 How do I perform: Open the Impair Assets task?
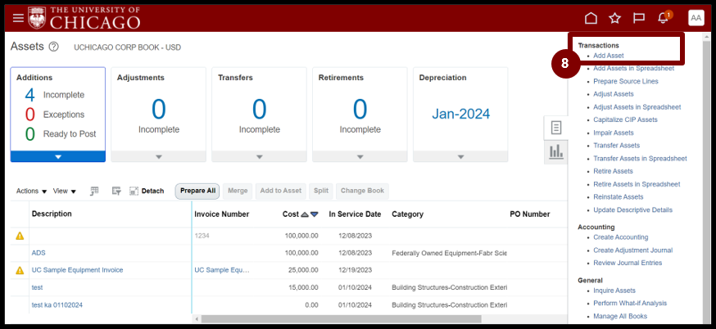pyautogui.click(x=614, y=133)
